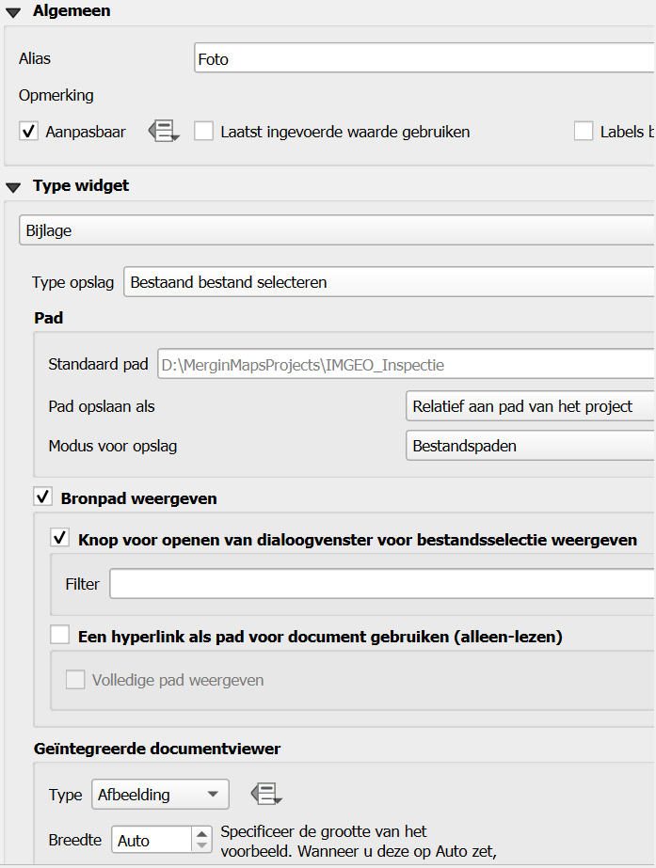
Task: Enable Laatst ingevoerde waarde gebruiken
Action: coord(204,132)
